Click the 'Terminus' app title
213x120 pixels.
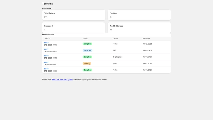(47, 4)
